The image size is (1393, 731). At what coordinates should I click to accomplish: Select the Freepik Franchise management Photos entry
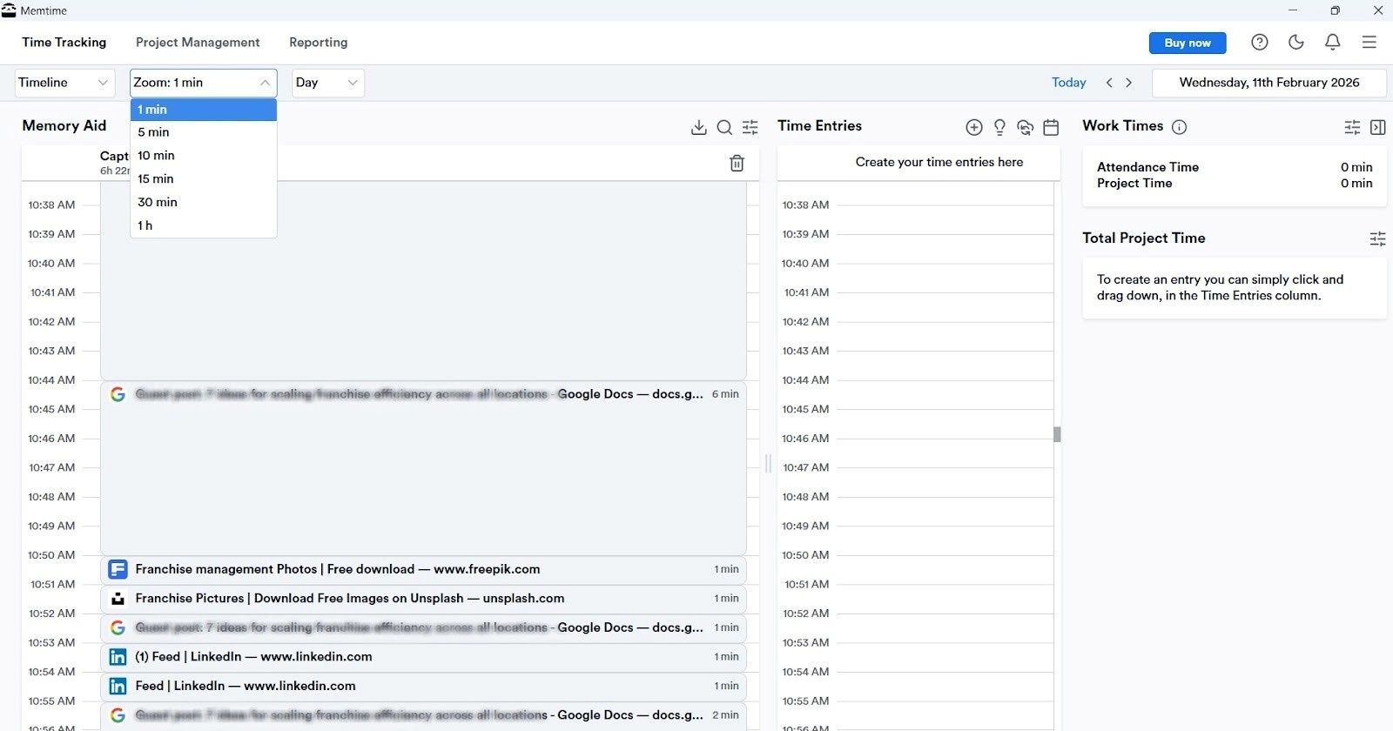coord(423,569)
